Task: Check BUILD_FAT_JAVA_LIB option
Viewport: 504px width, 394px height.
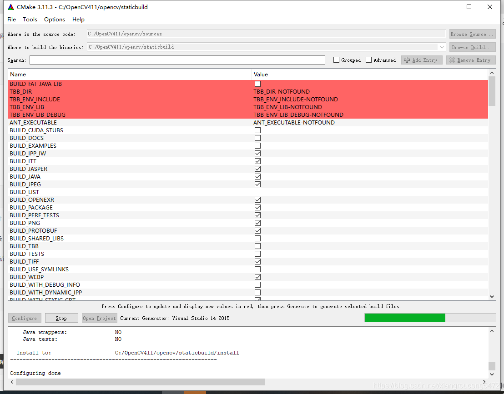Action: click(257, 84)
